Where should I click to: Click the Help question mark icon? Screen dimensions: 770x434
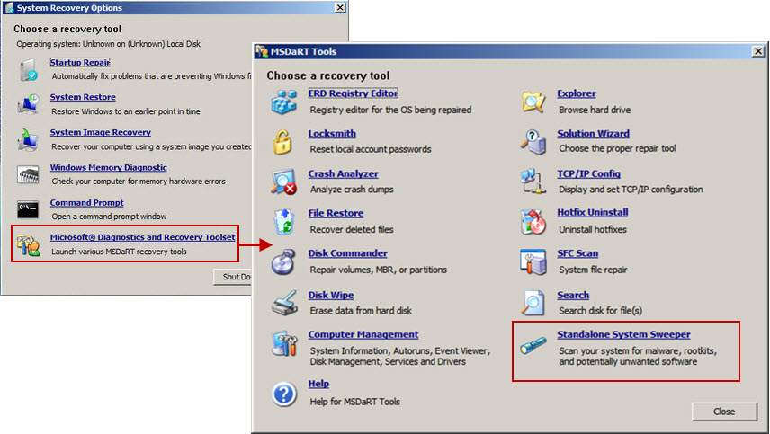[284, 394]
